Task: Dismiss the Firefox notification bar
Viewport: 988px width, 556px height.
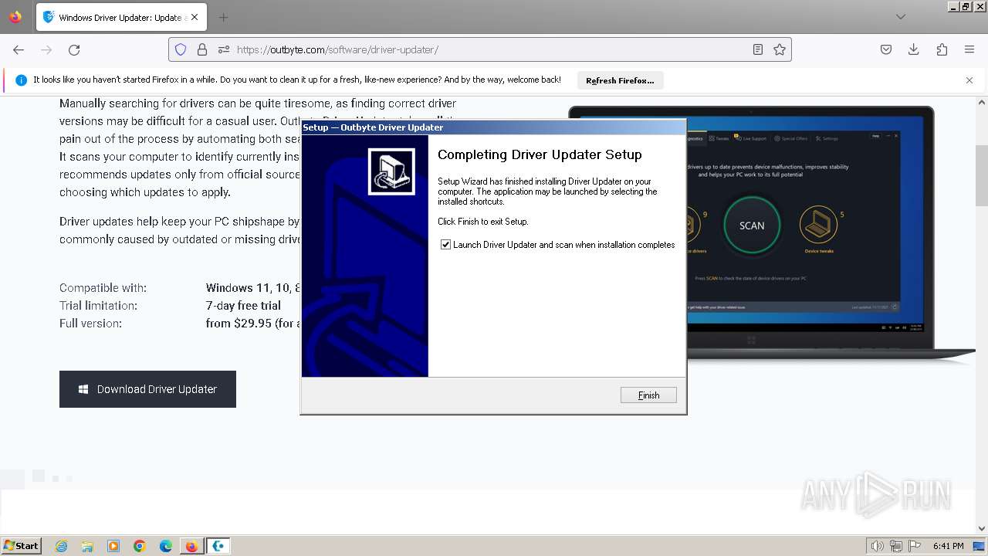Action: (969, 80)
